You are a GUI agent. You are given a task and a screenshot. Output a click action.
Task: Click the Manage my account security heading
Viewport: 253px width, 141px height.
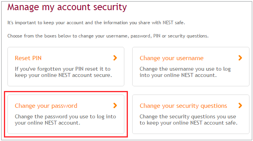tap(67, 7)
